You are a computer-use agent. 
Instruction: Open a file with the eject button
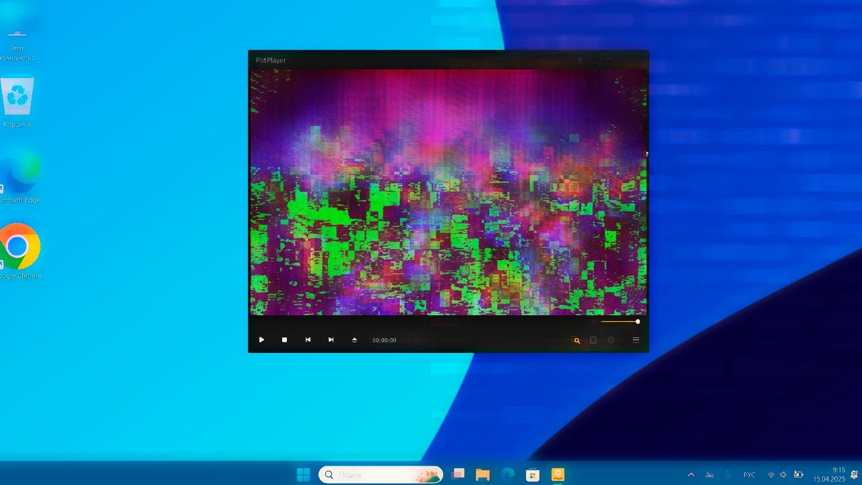[x=354, y=340]
